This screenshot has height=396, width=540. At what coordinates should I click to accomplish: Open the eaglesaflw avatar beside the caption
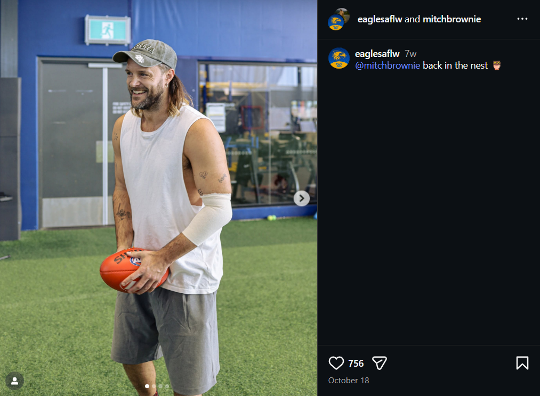(x=338, y=59)
